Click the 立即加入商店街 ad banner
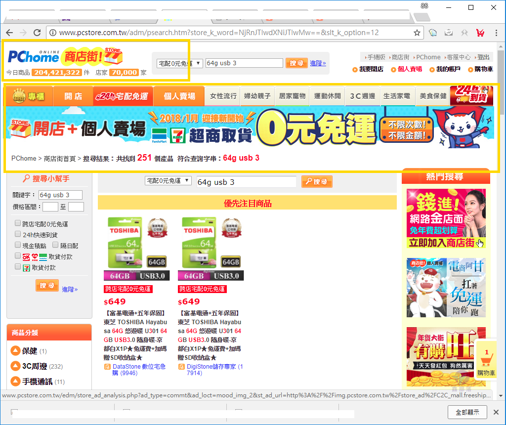 point(446,218)
